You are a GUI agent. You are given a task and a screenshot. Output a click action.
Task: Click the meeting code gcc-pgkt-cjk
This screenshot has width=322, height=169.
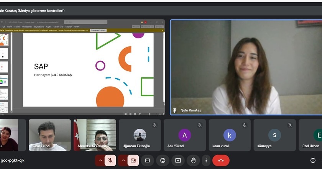point(12,160)
